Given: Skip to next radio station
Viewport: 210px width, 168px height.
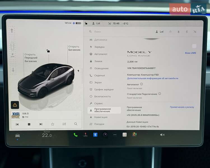Looking at the screenshot, I should (41, 124).
